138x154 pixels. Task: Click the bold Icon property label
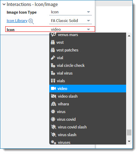[x=10, y=30]
